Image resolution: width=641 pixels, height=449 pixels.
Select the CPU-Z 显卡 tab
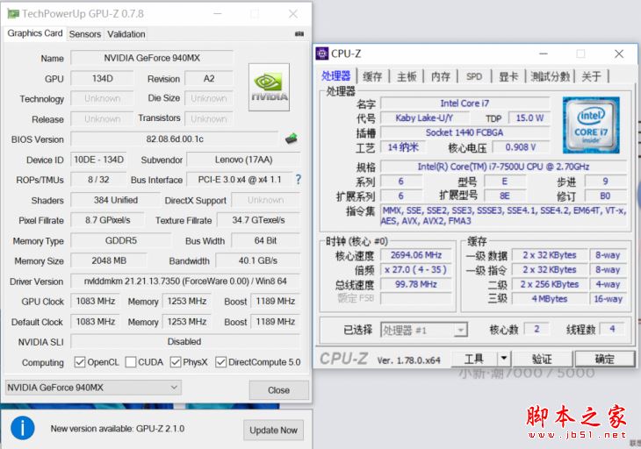(508, 76)
